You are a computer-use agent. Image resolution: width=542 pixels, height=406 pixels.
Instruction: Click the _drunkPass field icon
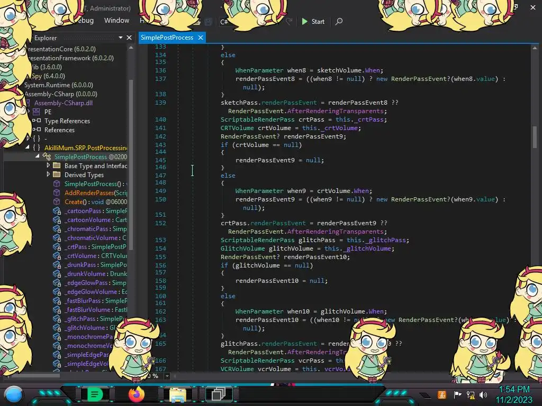(x=57, y=264)
